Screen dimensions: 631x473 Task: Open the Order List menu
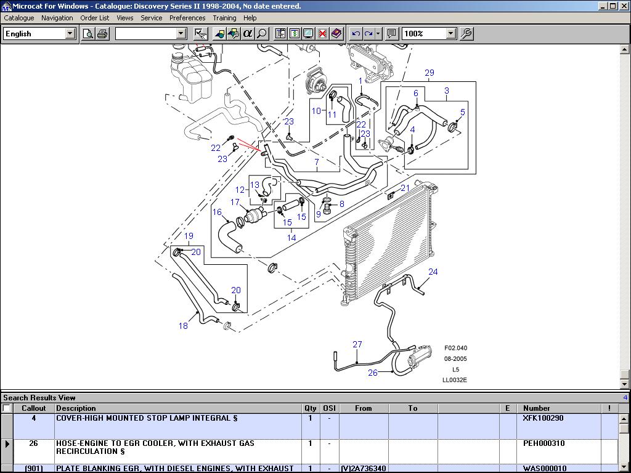(x=94, y=18)
